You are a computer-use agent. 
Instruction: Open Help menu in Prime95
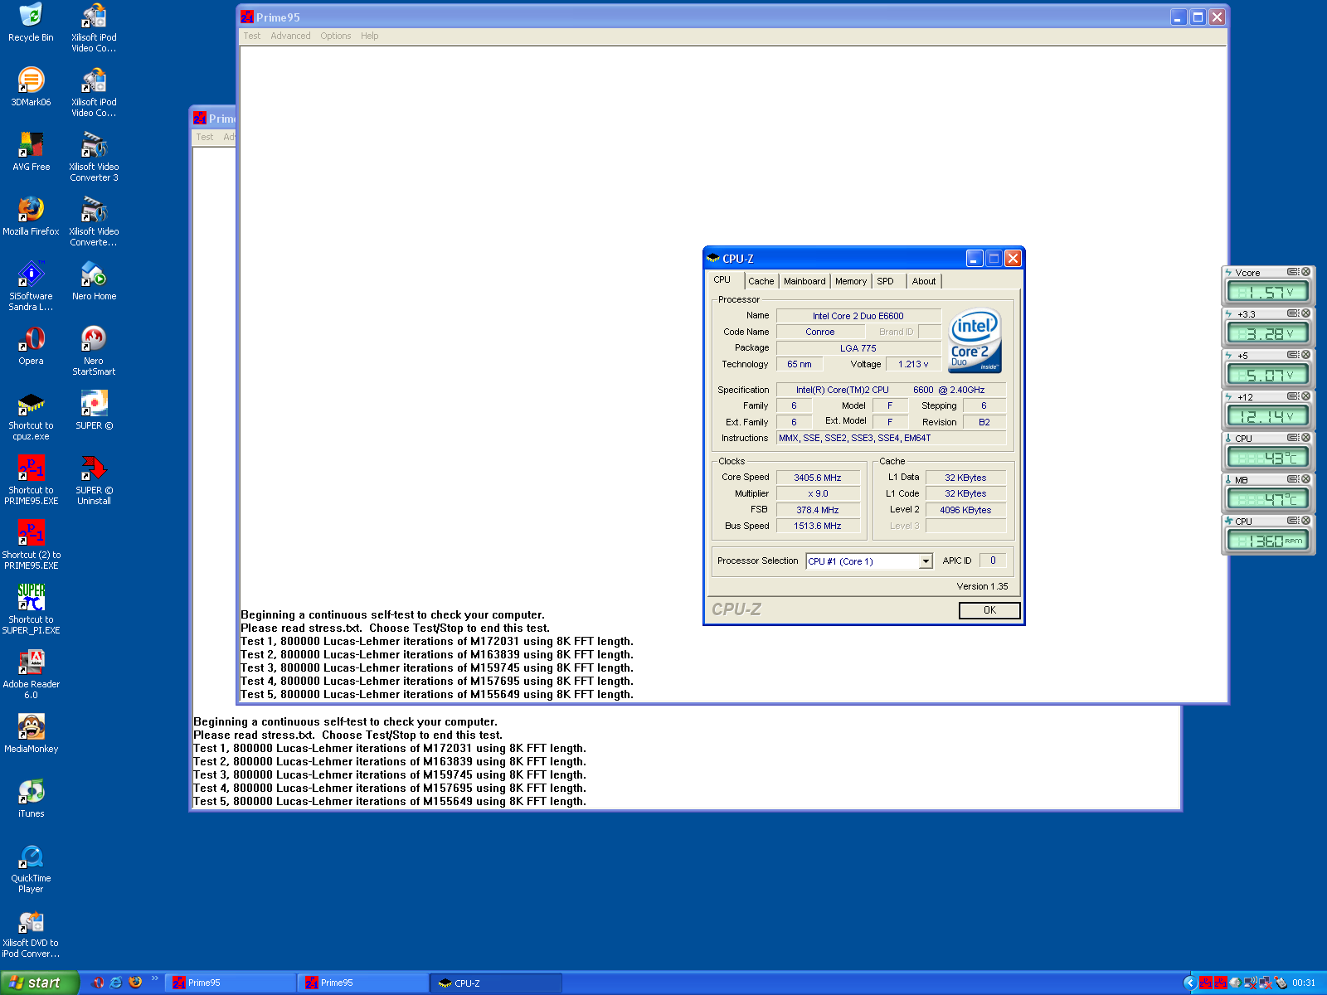[x=370, y=36]
